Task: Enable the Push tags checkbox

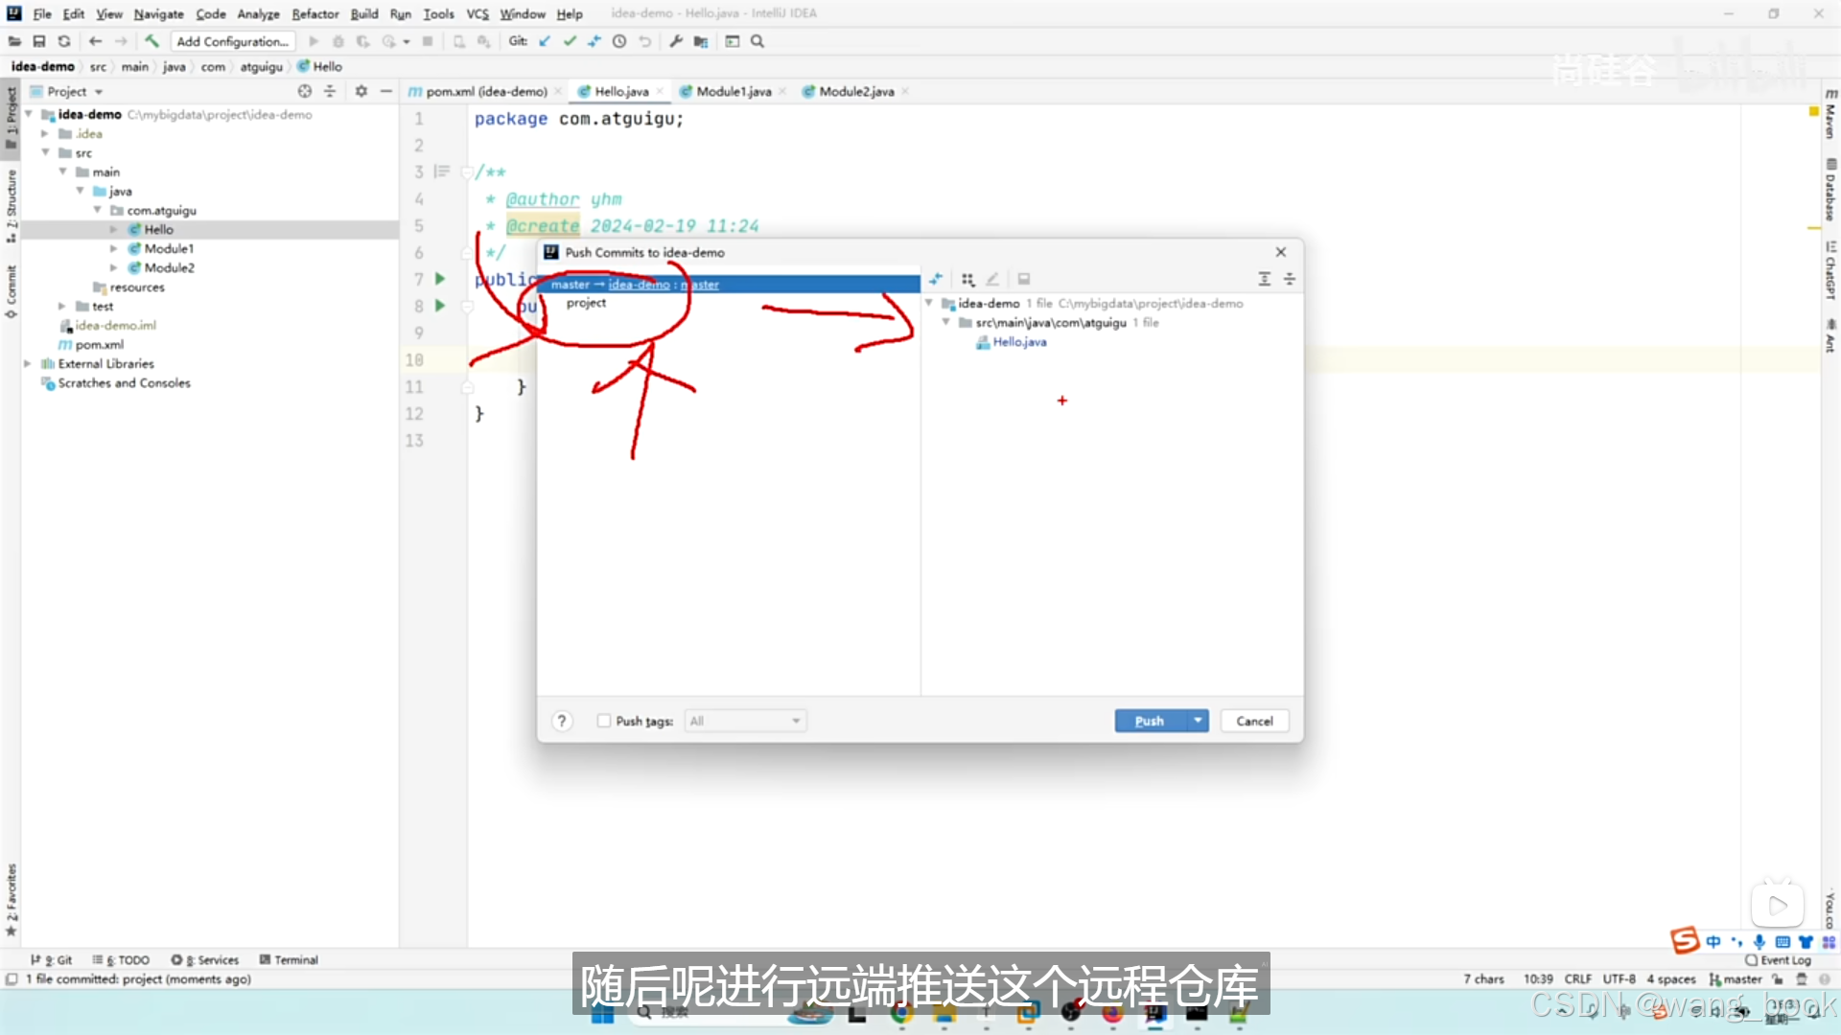Action: pos(604,721)
